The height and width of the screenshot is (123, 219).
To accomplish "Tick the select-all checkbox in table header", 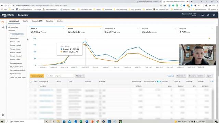I will coord(31,82).
